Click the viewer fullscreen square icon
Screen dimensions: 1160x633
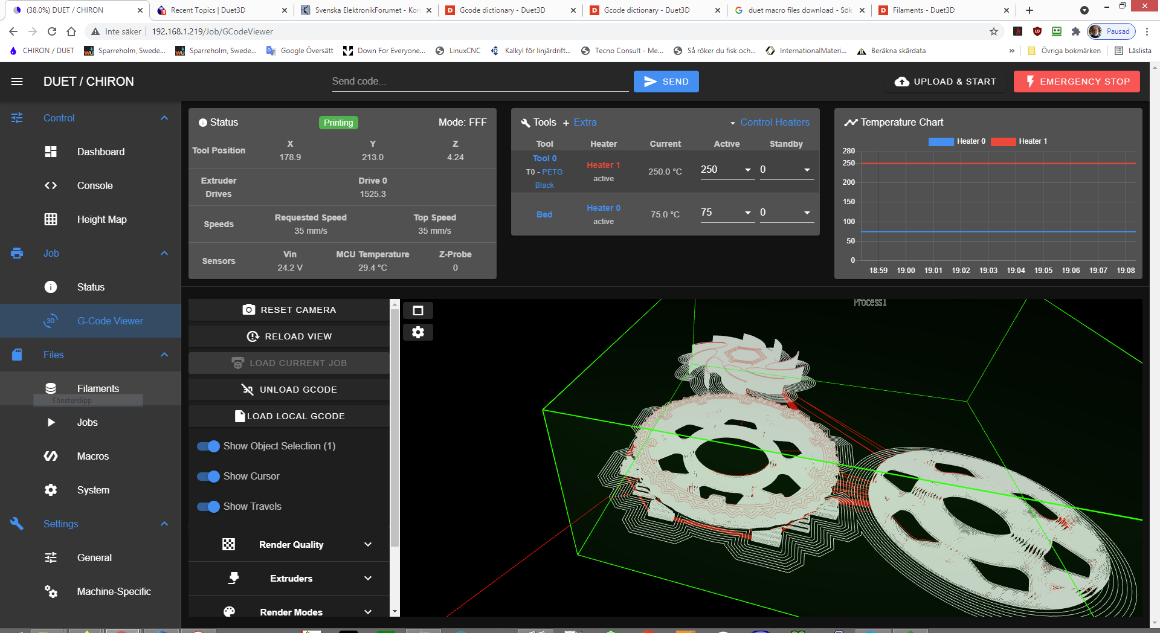pos(418,310)
